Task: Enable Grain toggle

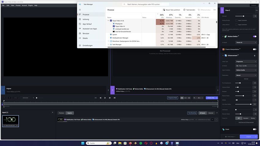Action: tap(254, 129)
